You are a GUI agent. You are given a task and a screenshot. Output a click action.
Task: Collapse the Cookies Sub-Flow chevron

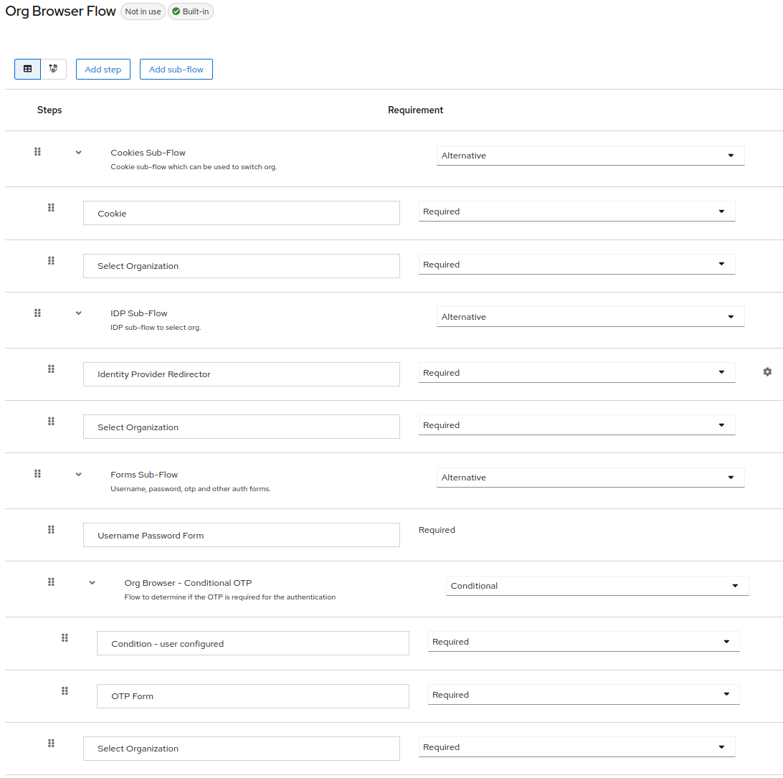[x=78, y=152]
